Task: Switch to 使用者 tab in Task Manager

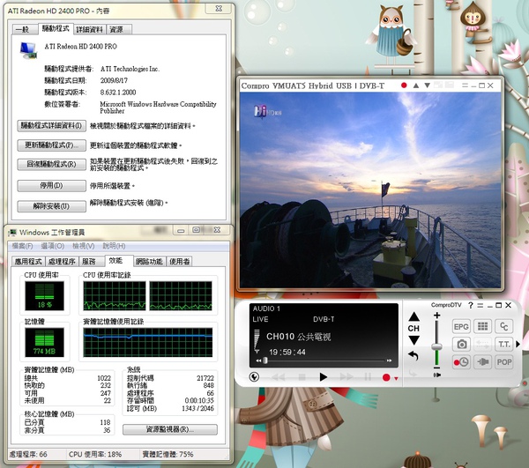Action: pyautogui.click(x=180, y=261)
